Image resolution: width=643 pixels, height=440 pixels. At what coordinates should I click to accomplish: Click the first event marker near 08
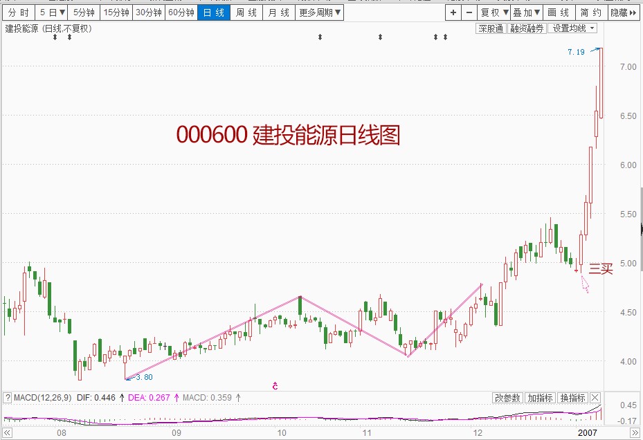pyautogui.click(x=55, y=37)
